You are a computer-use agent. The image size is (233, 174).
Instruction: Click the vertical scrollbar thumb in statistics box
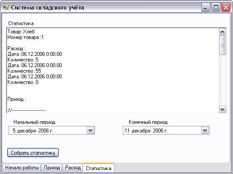[223, 45]
